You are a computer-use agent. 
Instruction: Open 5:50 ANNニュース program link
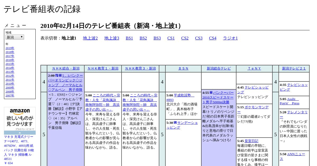292,156
